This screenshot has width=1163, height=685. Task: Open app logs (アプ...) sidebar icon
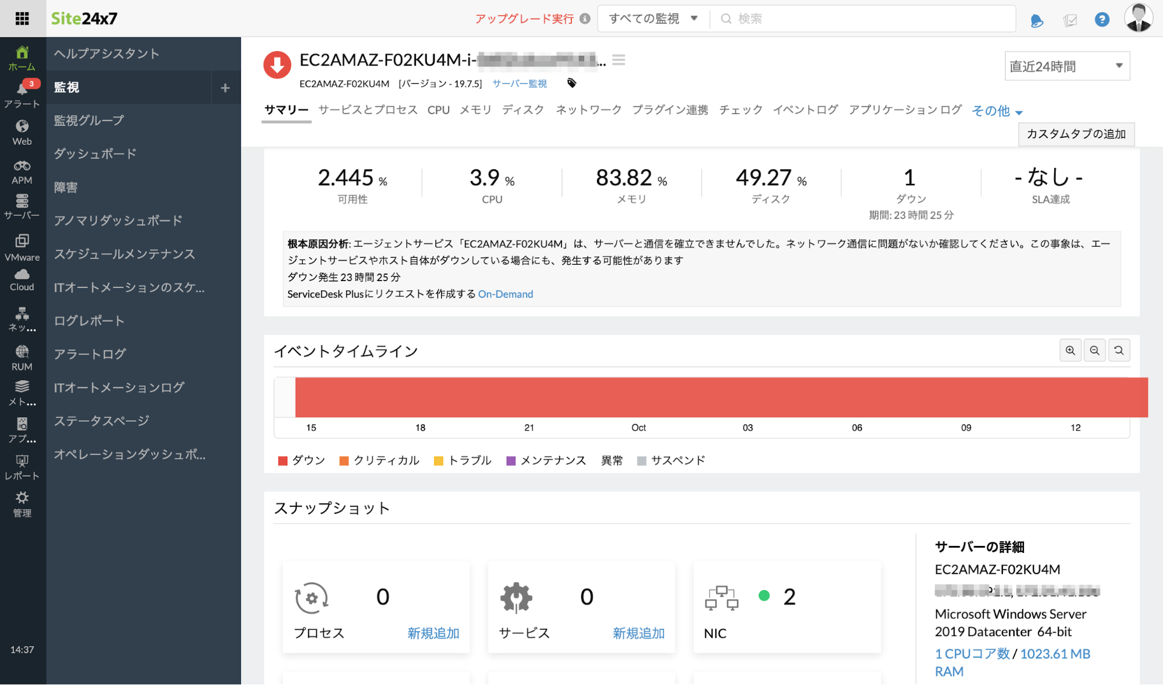pyautogui.click(x=22, y=424)
